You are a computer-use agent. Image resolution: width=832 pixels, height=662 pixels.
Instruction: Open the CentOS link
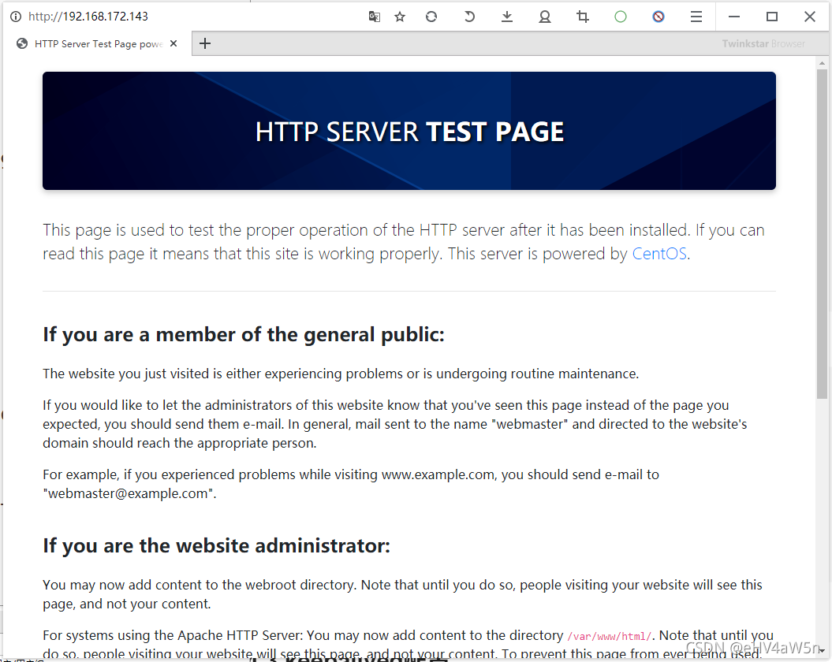click(x=659, y=254)
